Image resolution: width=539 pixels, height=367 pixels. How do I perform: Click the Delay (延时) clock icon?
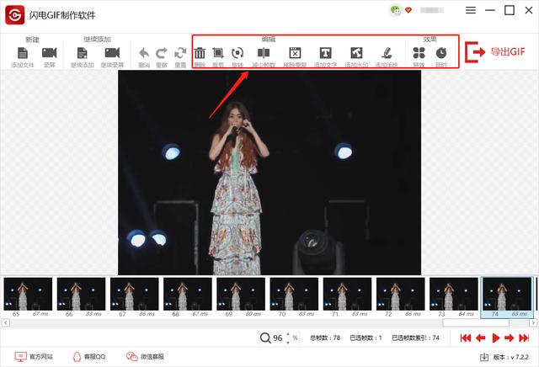(x=440, y=53)
